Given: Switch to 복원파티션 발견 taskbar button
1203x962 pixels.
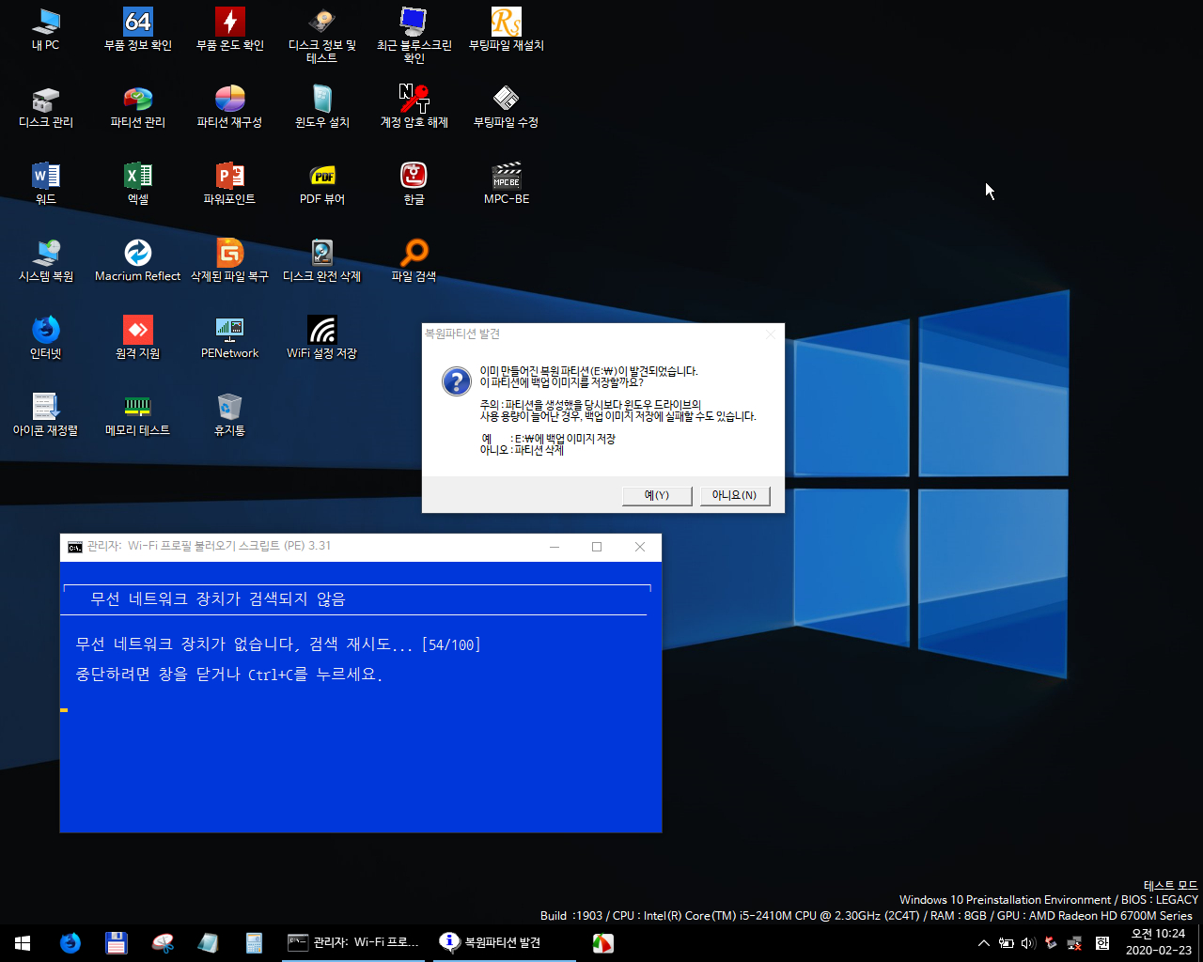Looking at the screenshot, I should click(x=505, y=943).
